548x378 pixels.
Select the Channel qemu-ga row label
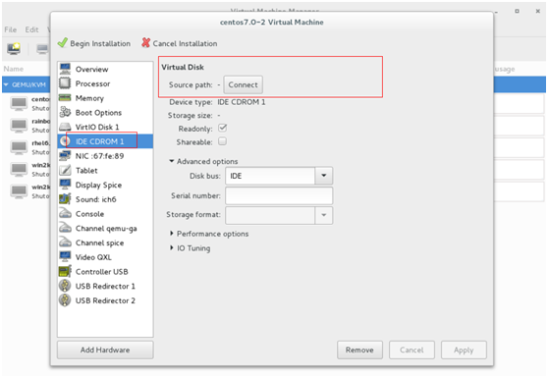106,228
